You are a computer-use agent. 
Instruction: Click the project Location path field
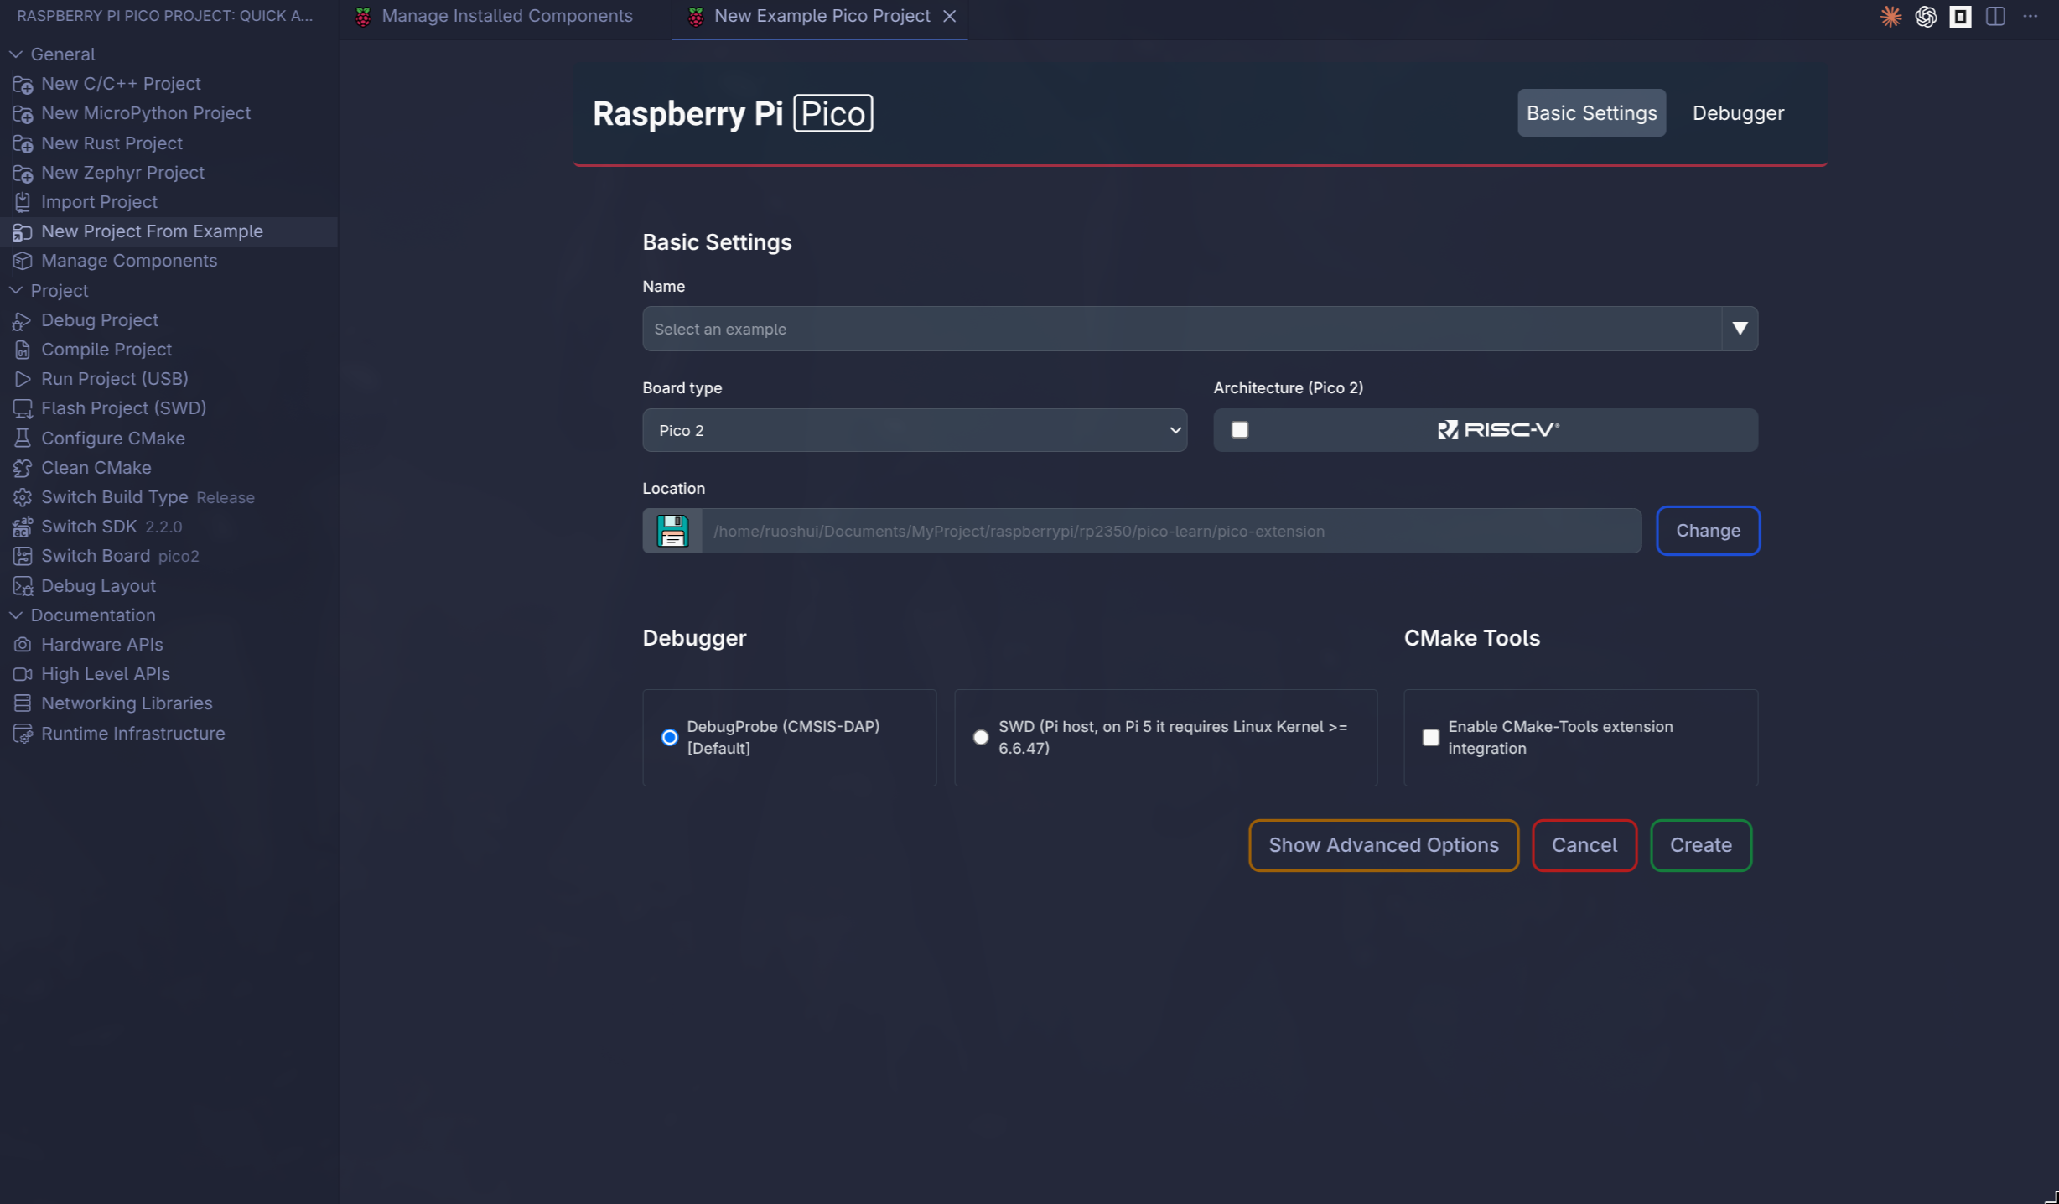click(1171, 531)
